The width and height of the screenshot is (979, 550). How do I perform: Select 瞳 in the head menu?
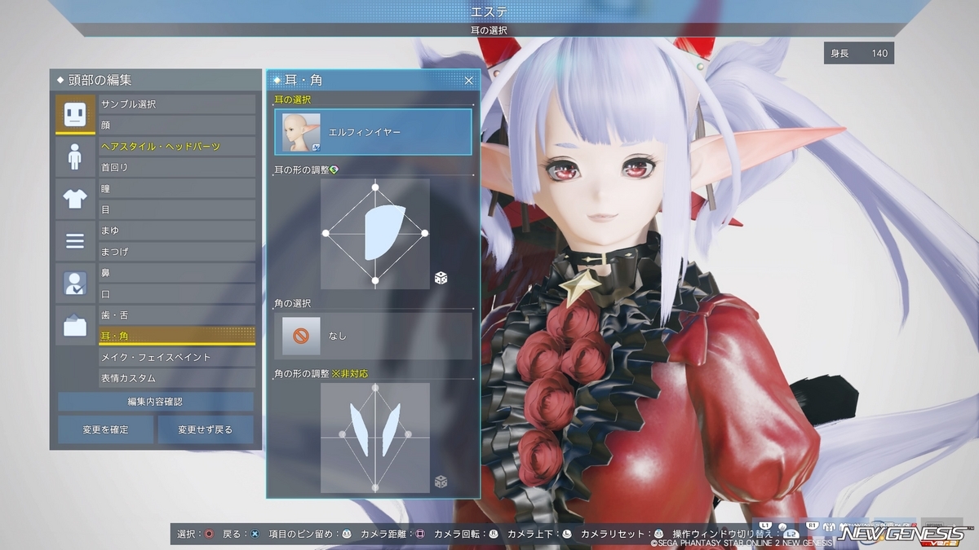coord(177,188)
